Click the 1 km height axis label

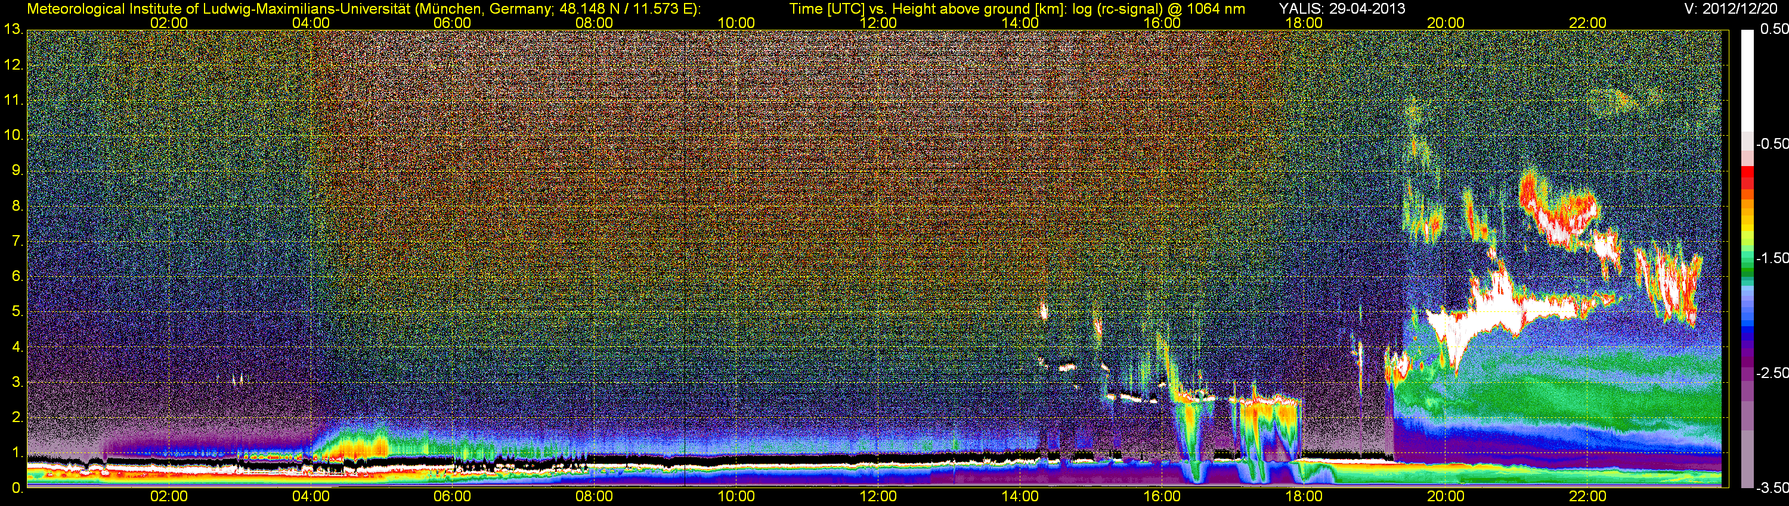pyautogui.click(x=17, y=452)
